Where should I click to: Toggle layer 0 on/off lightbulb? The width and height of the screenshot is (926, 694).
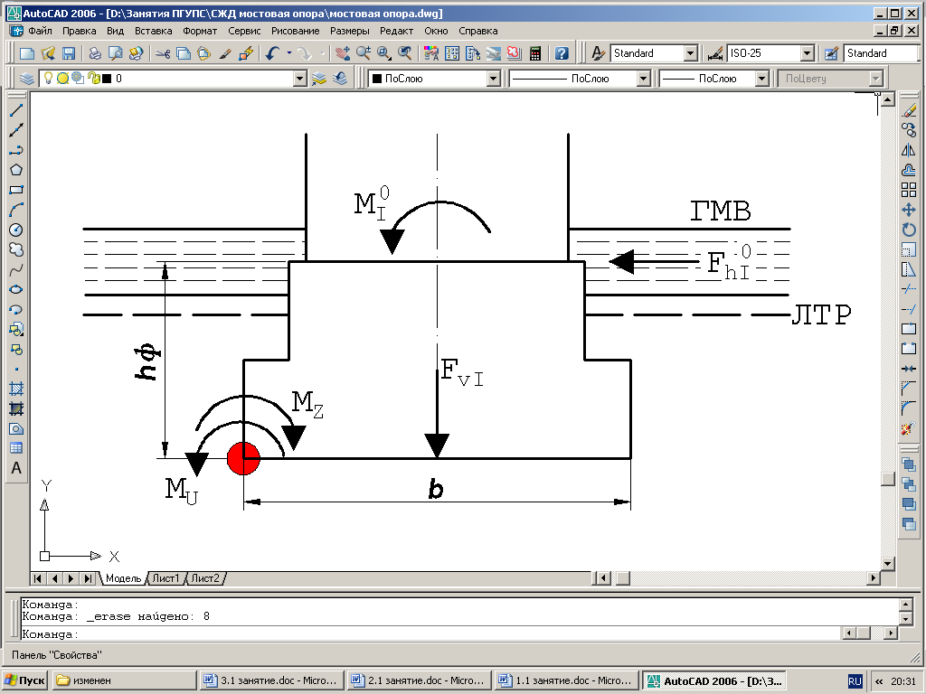(49, 78)
